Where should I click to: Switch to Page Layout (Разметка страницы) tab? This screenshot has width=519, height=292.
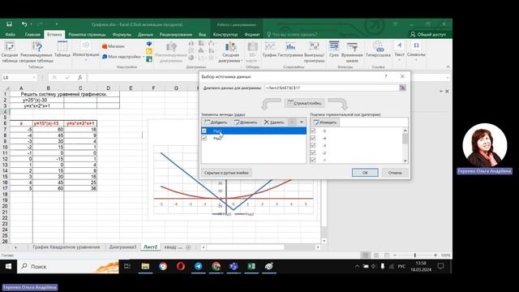point(87,34)
